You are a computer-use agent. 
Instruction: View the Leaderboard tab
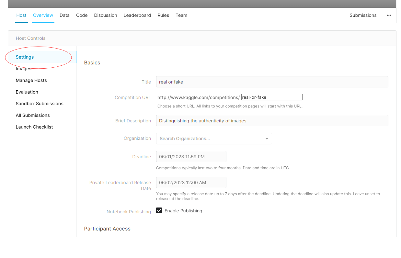click(x=137, y=15)
